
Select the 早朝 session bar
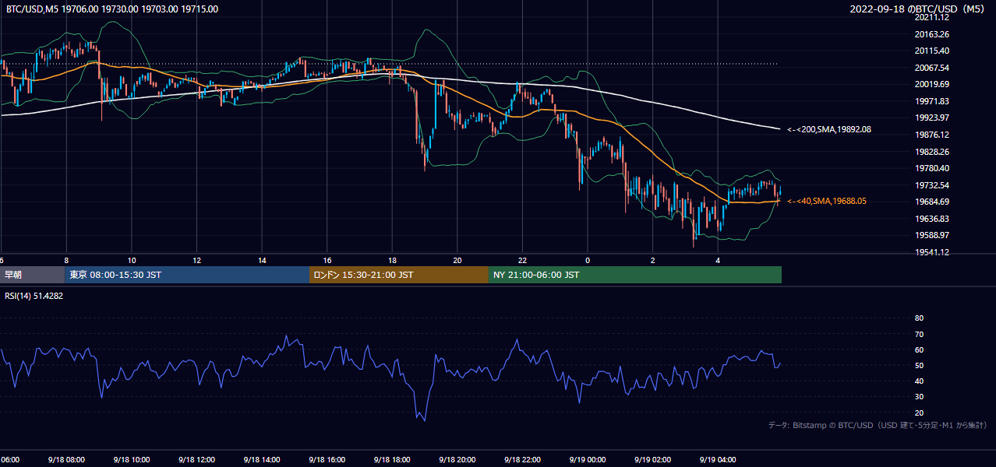32,275
